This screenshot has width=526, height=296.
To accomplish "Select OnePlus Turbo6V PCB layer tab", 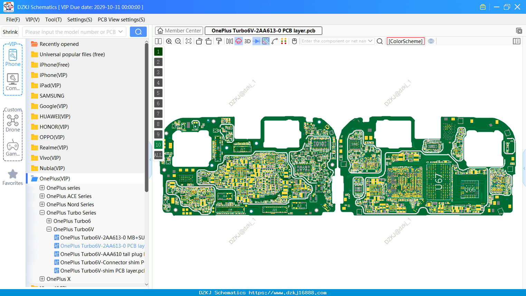I will [x=264, y=31].
